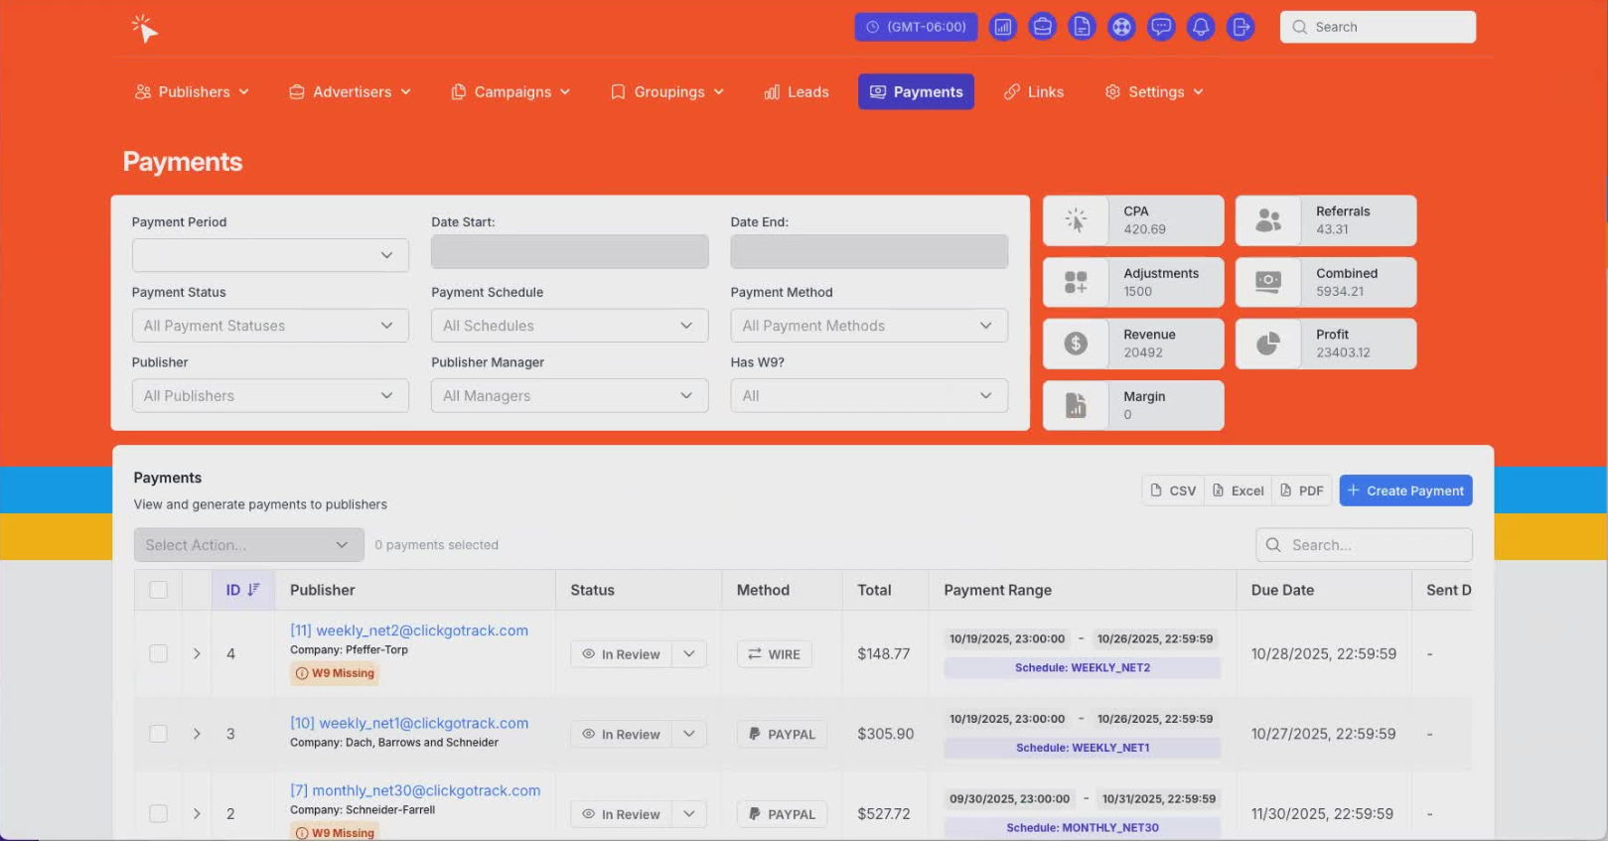Click the bar chart reports icon in header
The image size is (1608, 841).
[x=1003, y=27]
